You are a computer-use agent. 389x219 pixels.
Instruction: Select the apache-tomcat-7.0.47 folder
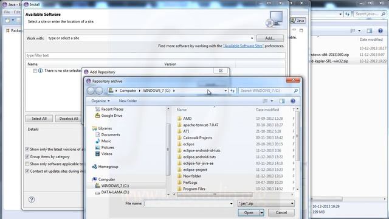(201, 125)
